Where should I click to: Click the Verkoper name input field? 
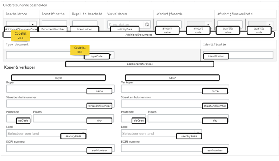[x=175, y=89]
